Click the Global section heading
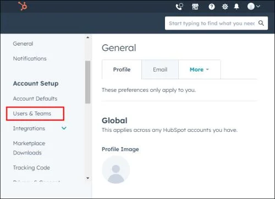This screenshot has width=275, height=199. [x=114, y=120]
